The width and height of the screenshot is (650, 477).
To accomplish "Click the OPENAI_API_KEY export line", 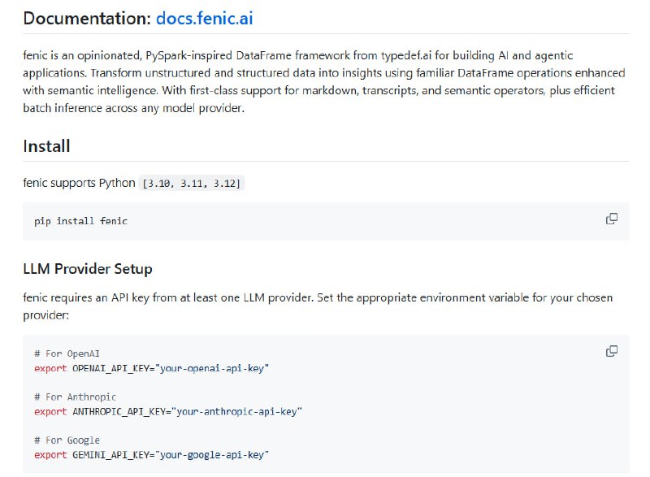I will coord(151,368).
